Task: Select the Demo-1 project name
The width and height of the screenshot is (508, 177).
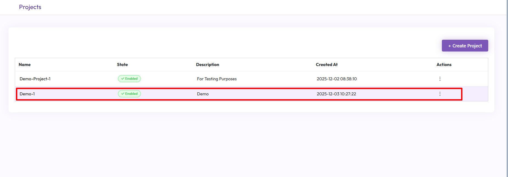Action: point(27,94)
